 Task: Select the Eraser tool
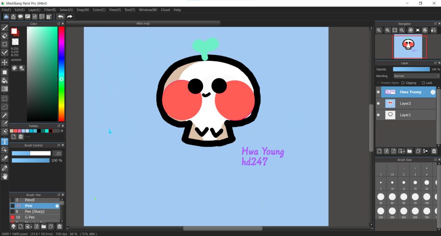tap(4, 36)
